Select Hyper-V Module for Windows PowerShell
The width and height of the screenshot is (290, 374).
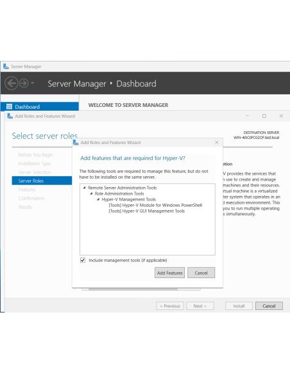point(155,205)
